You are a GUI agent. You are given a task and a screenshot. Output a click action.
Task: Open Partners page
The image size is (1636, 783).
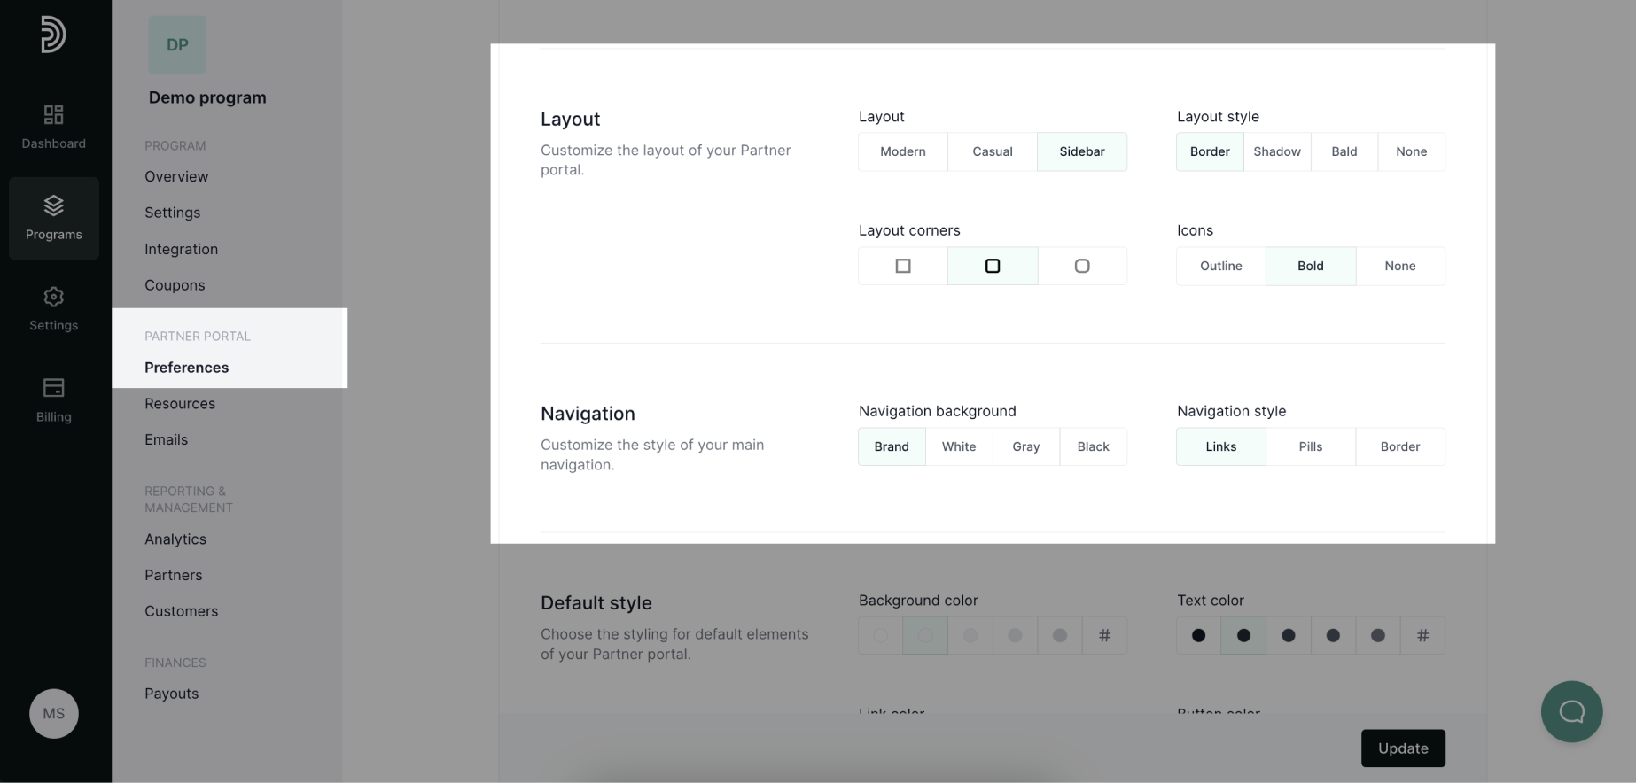pos(173,575)
